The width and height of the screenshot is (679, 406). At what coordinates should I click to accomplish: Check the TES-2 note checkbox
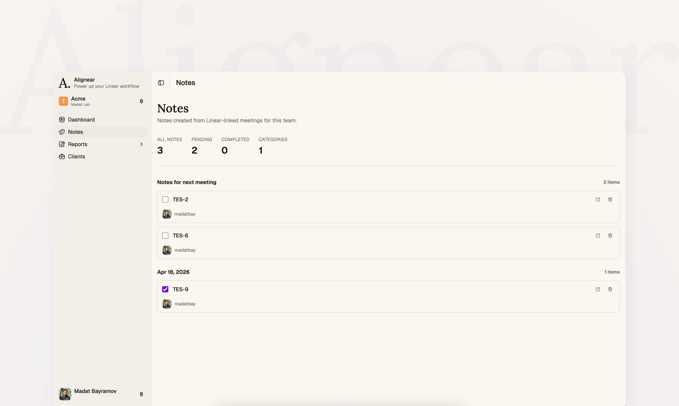165,199
